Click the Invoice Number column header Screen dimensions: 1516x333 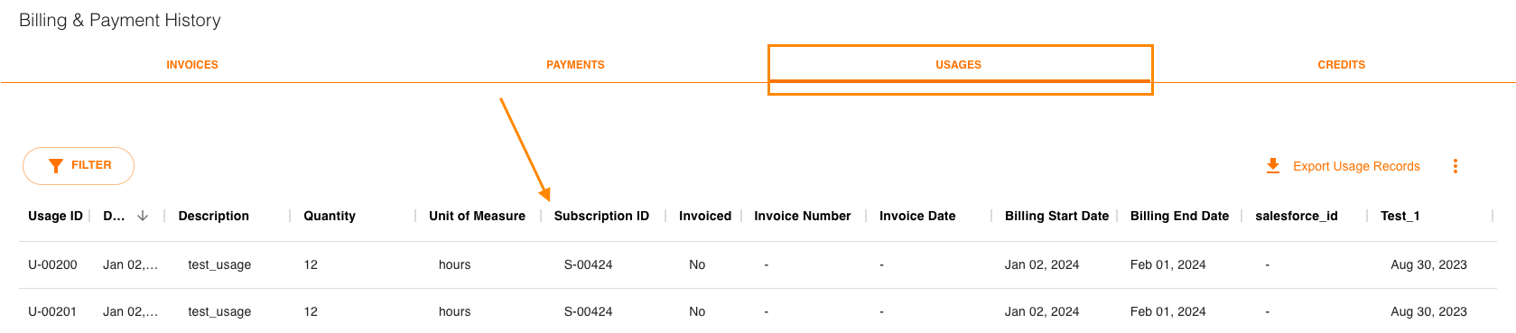coord(803,216)
